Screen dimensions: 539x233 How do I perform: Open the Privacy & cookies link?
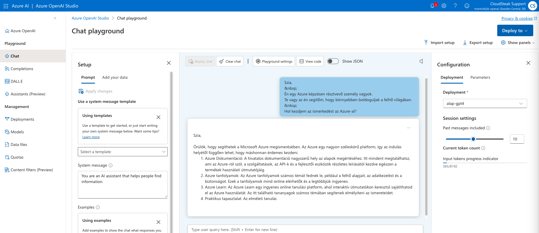pyautogui.click(x=519, y=18)
